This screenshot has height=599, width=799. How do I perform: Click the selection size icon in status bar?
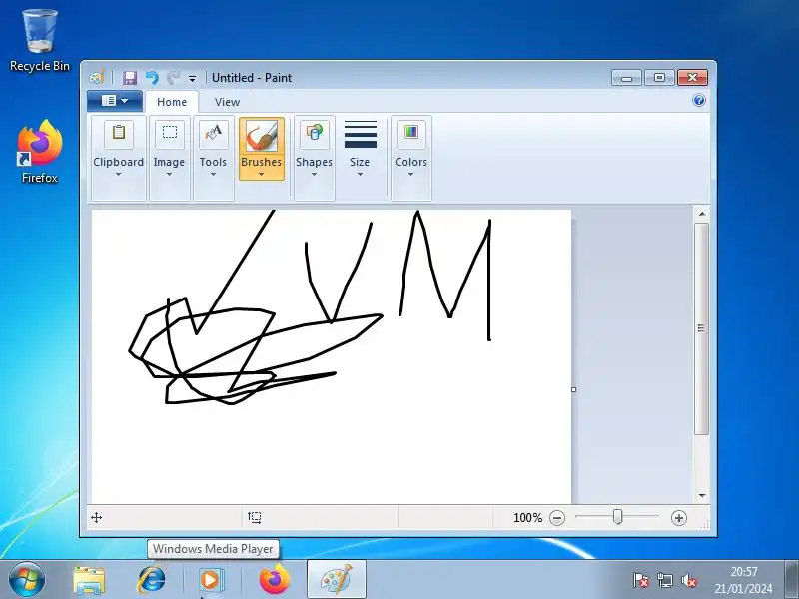click(255, 518)
